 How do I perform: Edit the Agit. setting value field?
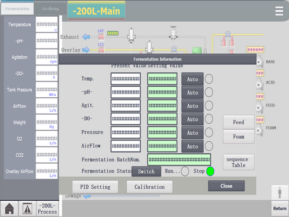coord(162,105)
